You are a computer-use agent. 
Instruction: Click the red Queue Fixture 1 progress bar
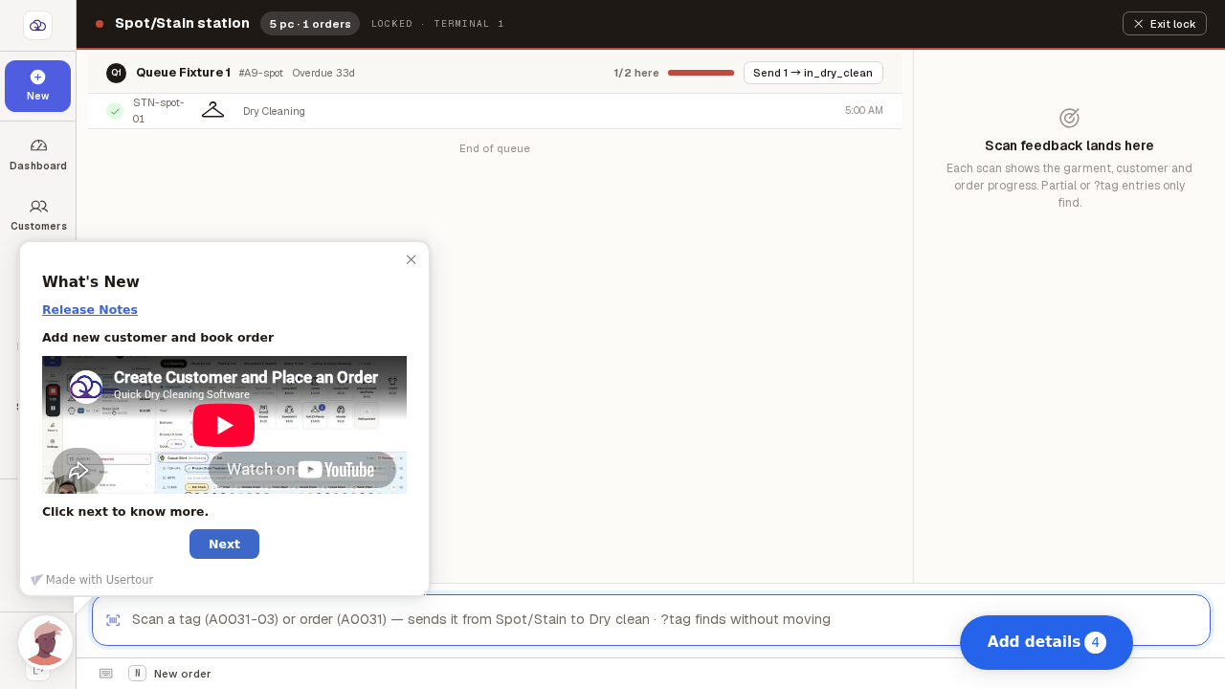tap(701, 73)
